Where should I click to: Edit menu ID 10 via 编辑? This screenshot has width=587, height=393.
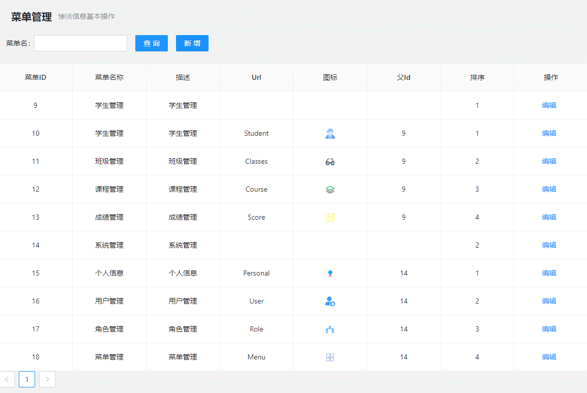[549, 133]
